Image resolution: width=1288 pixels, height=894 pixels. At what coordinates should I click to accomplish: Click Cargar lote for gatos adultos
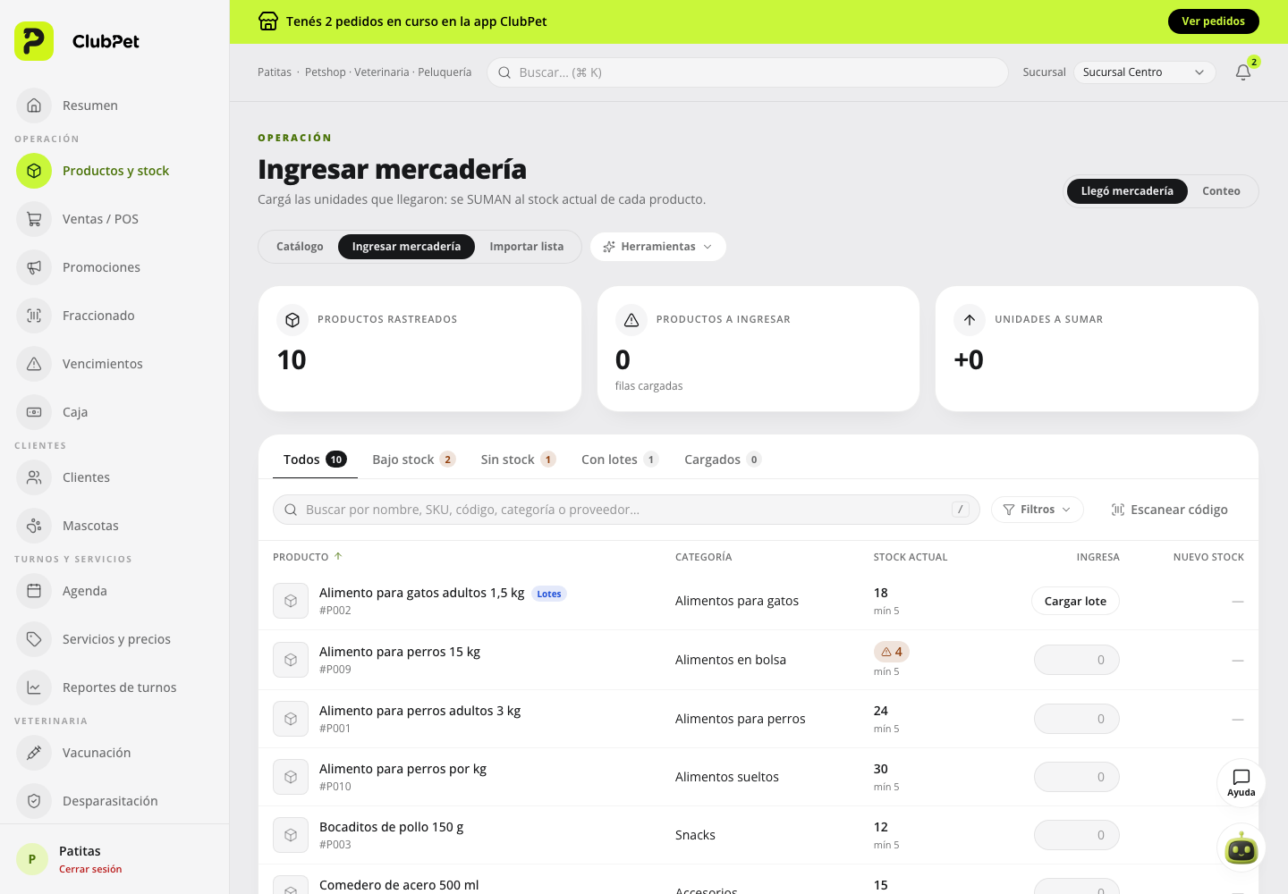tap(1075, 601)
